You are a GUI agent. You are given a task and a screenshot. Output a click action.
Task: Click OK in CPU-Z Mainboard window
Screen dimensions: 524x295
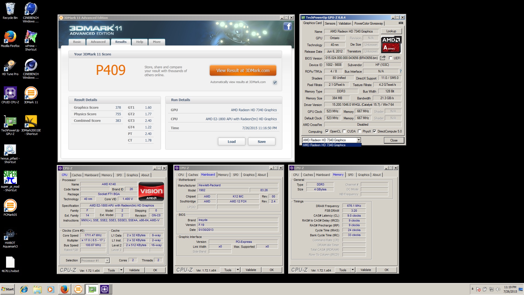(x=272, y=270)
